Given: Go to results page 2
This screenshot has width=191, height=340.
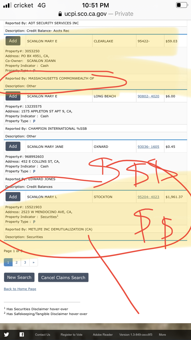Looking at the screenshot, I should 17,262.
